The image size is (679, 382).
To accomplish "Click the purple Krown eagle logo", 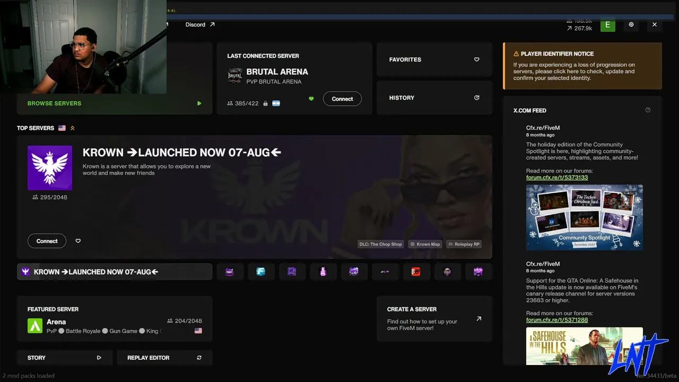I will pyautogui.click(x=50, y=168).
